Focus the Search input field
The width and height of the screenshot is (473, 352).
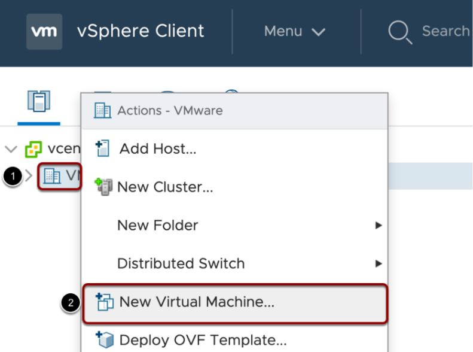[445, 31]
